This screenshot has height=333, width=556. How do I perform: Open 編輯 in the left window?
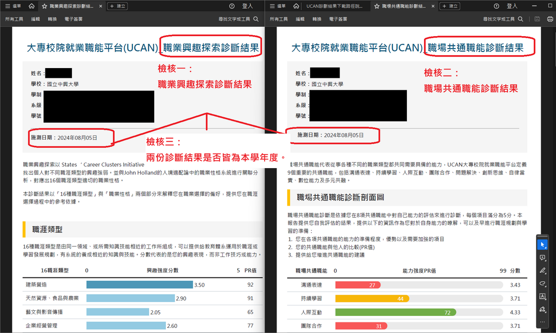tap(36, 19)
